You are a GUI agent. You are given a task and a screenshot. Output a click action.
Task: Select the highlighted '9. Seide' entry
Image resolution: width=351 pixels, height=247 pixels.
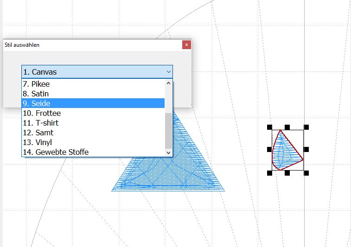coord(93,103)
